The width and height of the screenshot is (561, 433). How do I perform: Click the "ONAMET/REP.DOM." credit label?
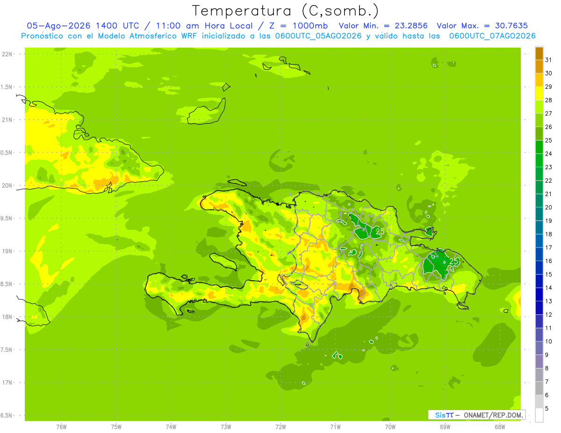tap(493, 415)
